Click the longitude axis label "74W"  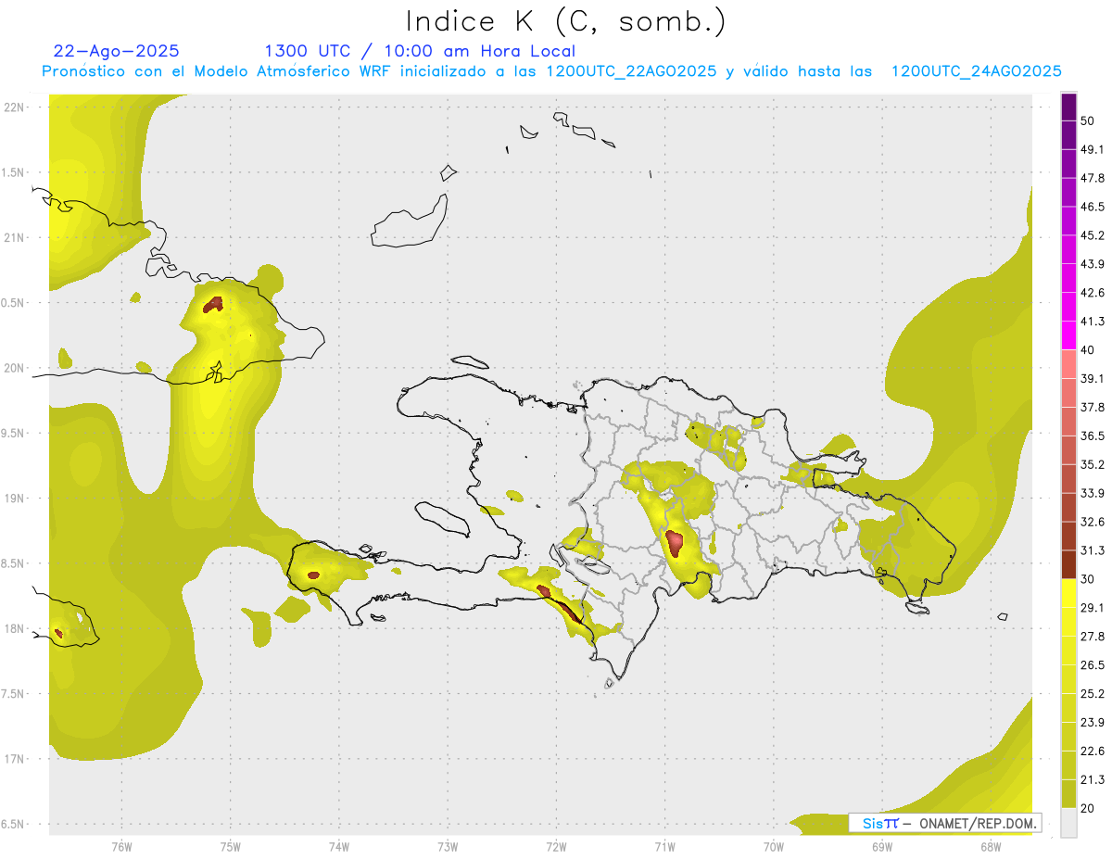[x=339, y=845]
